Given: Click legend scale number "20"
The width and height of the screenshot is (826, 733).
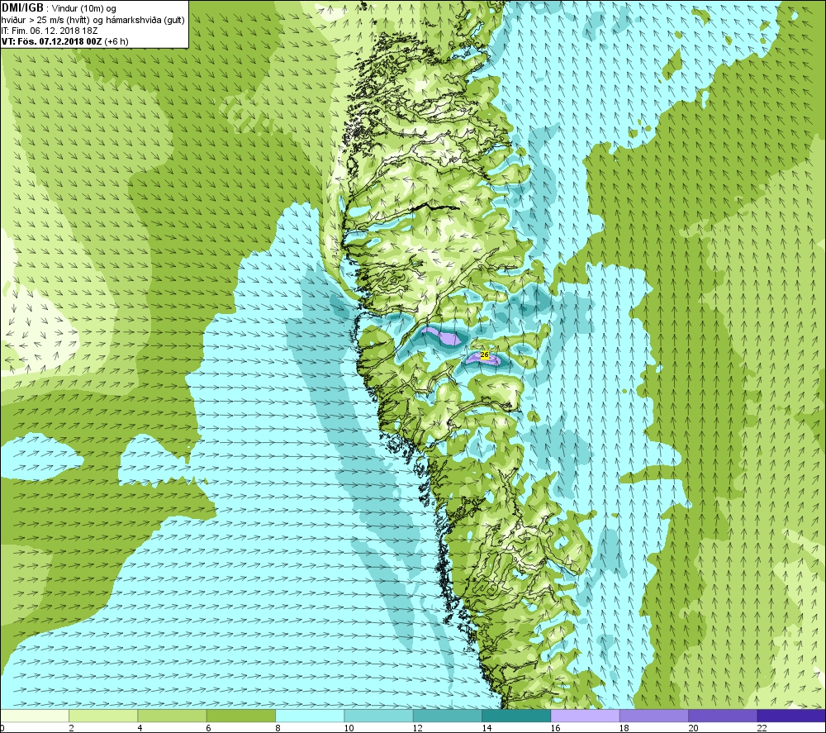Looking at the screenshot, I should point(693,728).
